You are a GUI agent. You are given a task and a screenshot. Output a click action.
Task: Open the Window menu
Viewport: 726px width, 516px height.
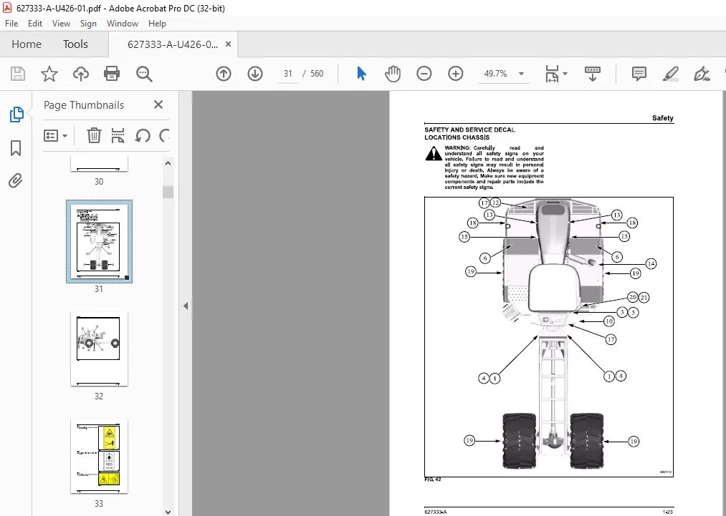(x=123, y=24)
